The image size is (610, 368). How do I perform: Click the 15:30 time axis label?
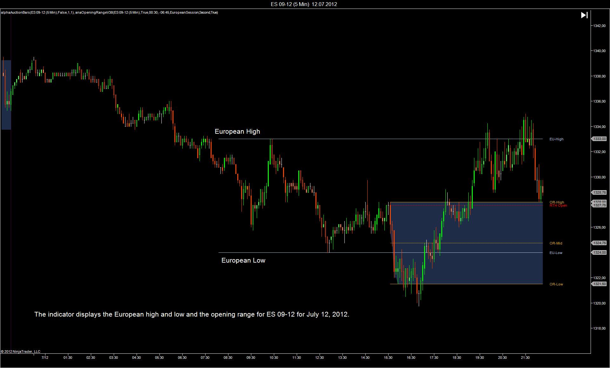pos(388,358)
